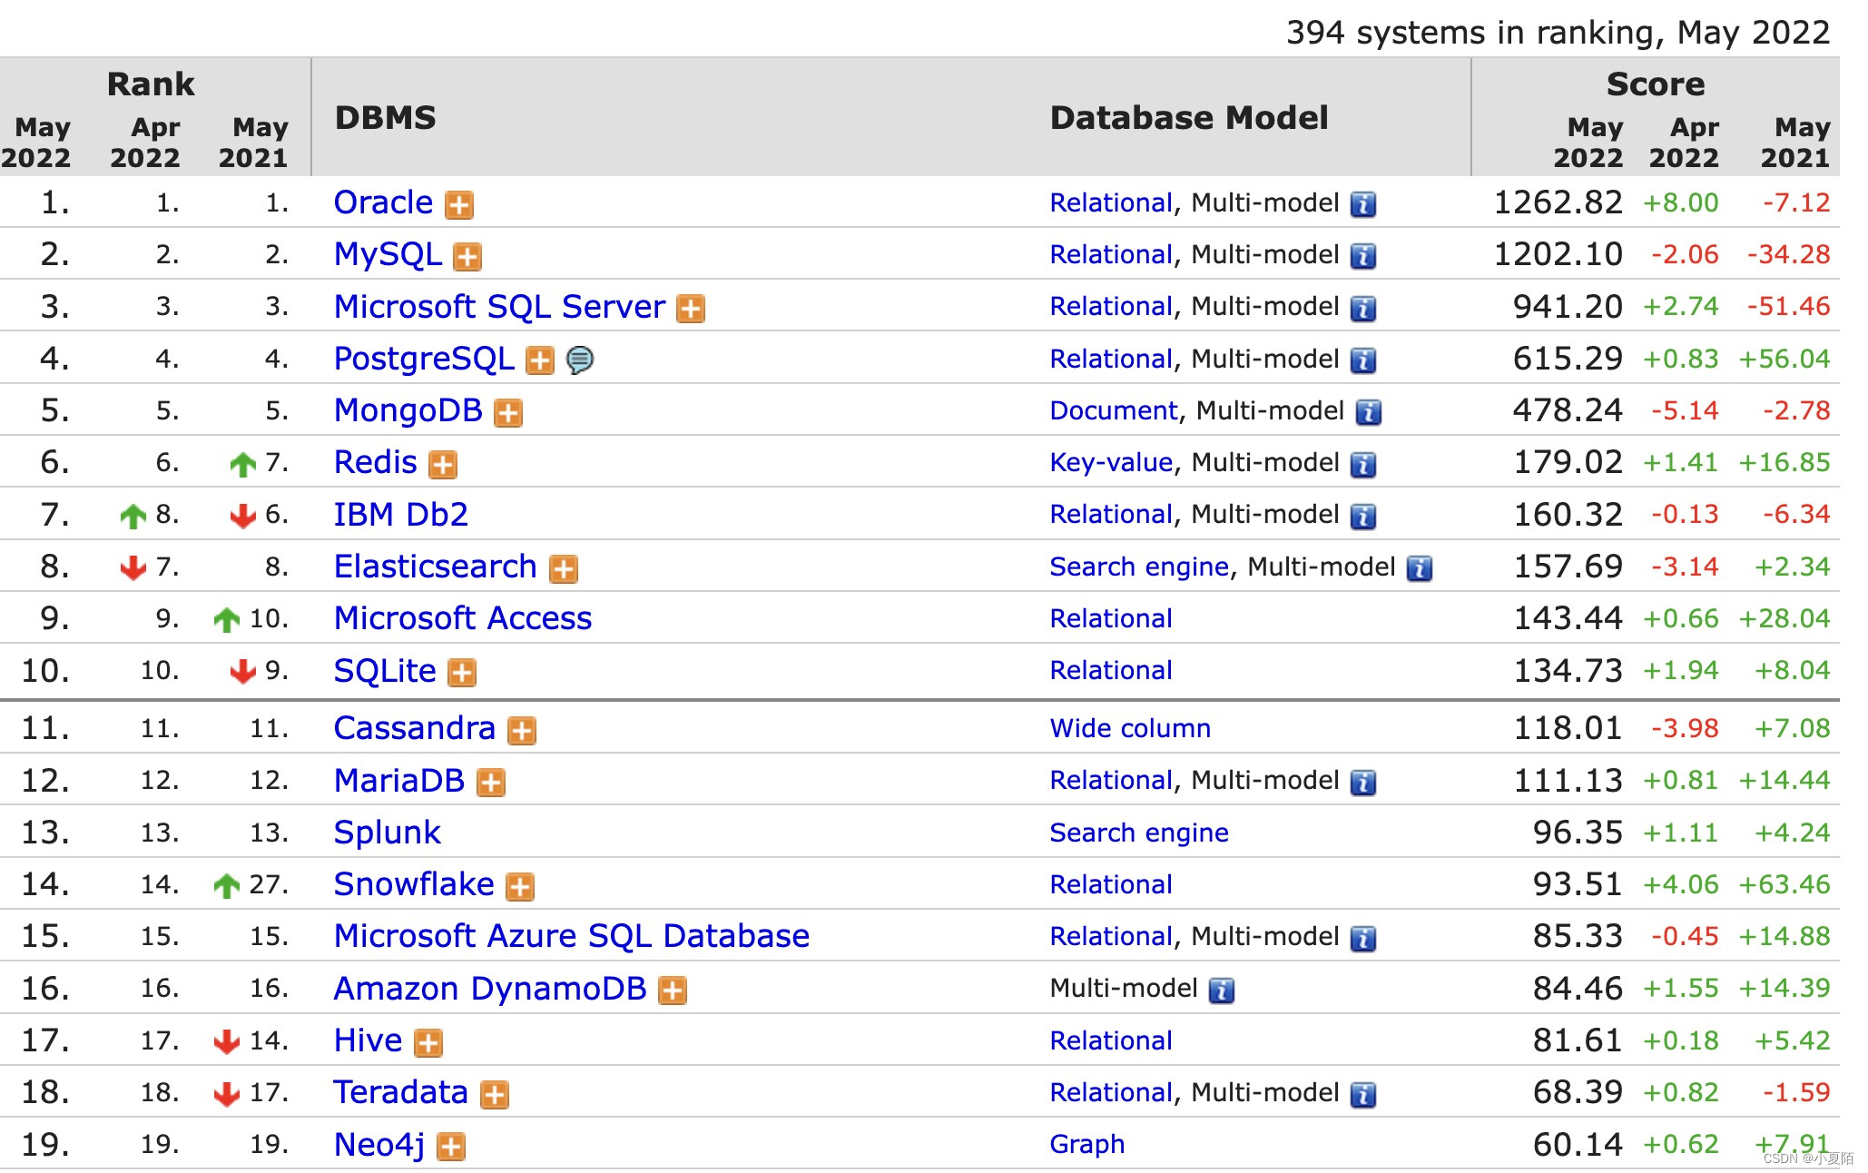
Task: Click the plus icon next to MariaDB
Action: (491, 783)
